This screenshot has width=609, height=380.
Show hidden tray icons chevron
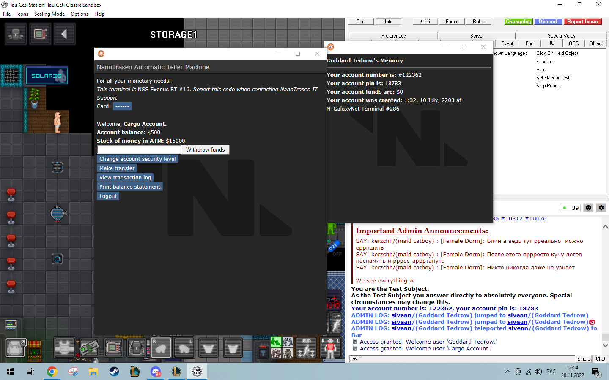[507, 372]
